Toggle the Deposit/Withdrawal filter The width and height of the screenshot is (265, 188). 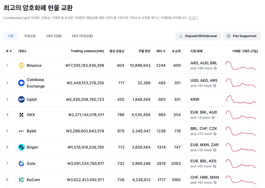click(x=198, y=36)
